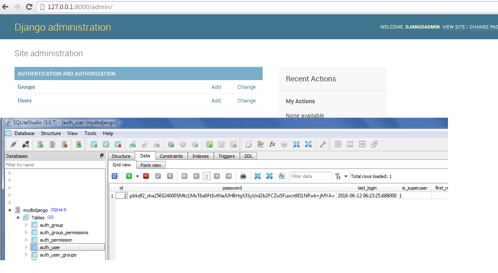The width and height of the screenshot is (498, 273).
Task: Switch to Form view tab
Action: [151, 165]
